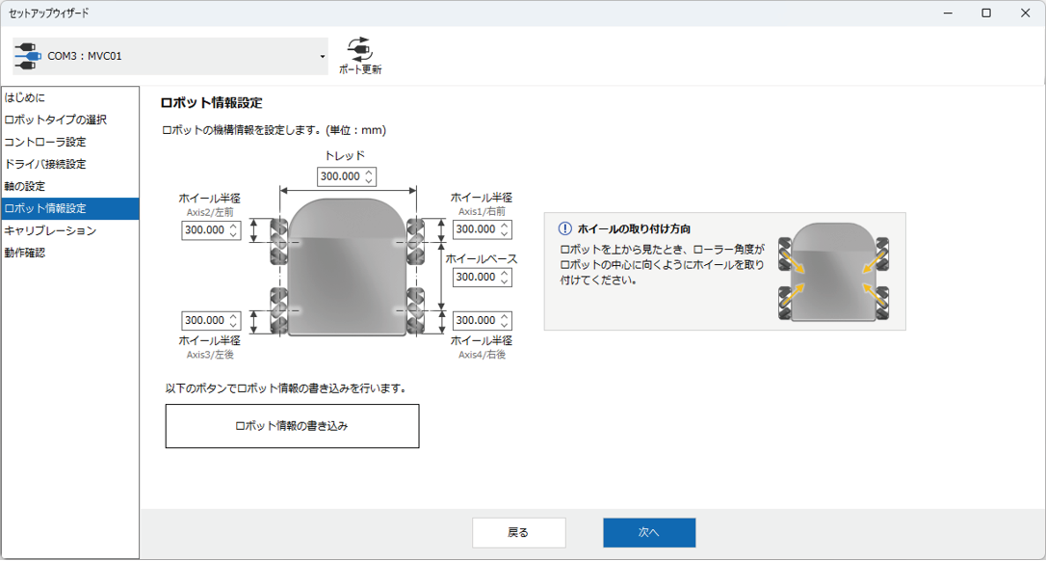Click the ホイールベース value field
Viewport: 1046px width, 561px height.
[474, 278]
